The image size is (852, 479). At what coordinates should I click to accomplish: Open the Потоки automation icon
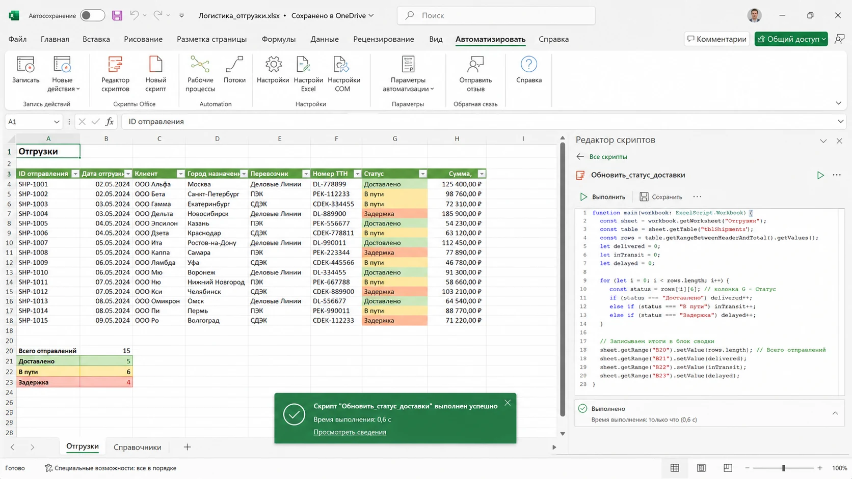(x=234, y=70)
